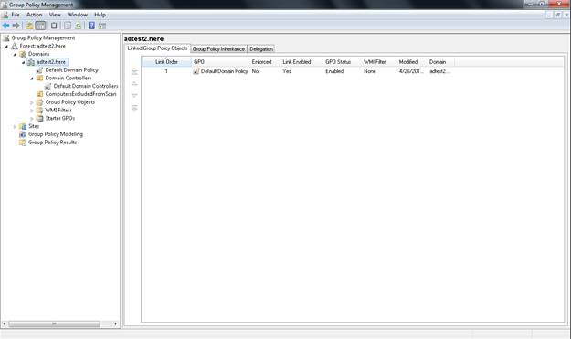This screenshot has height=339, width=571.
Task: Sort by the Link Order column header
Action: point(166,62)
